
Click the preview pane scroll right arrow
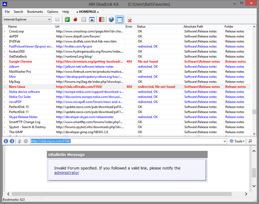tap(246, 194)
